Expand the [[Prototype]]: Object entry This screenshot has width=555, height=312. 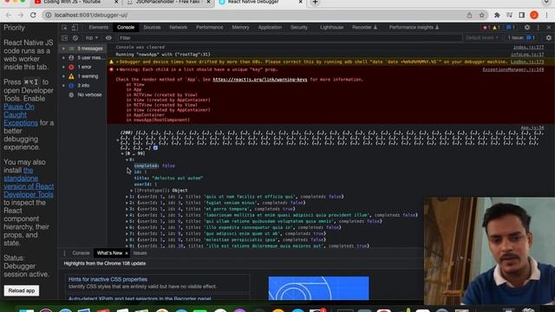click(132, 191)
